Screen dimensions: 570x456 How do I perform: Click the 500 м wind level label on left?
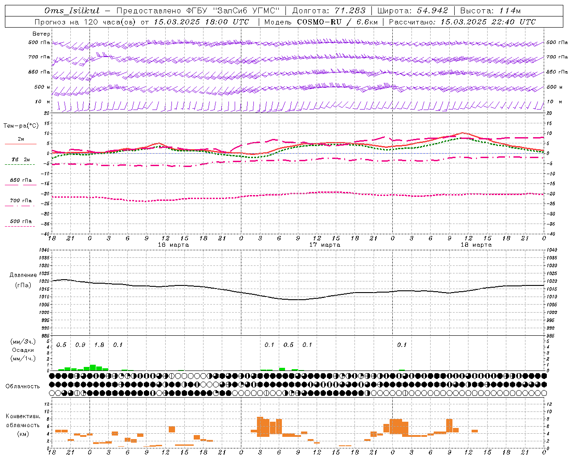pos(42,87)
